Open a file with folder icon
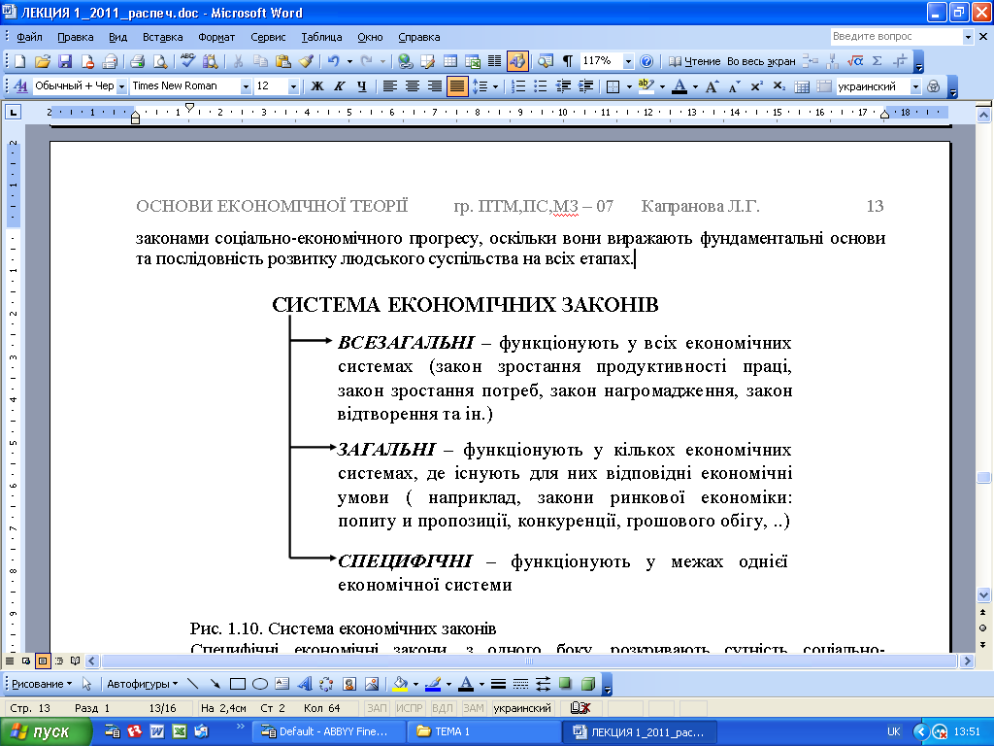Viewport: 994px width, 746px height. click(42, 61)
